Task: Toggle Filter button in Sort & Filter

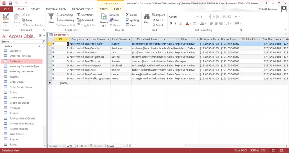Action: [x=86, y=25]
